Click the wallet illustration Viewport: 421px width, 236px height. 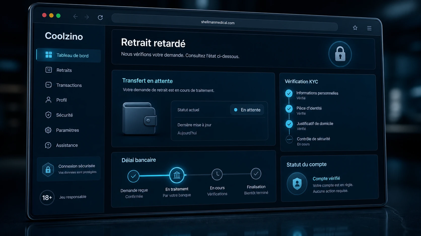point(140,118)
